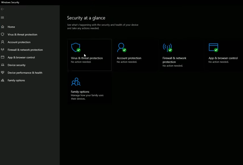Image resolution: width=243 pixels, height=165 pixels.
Task: Click the shield icon in the sidebar
Action: tap(3, 34)
